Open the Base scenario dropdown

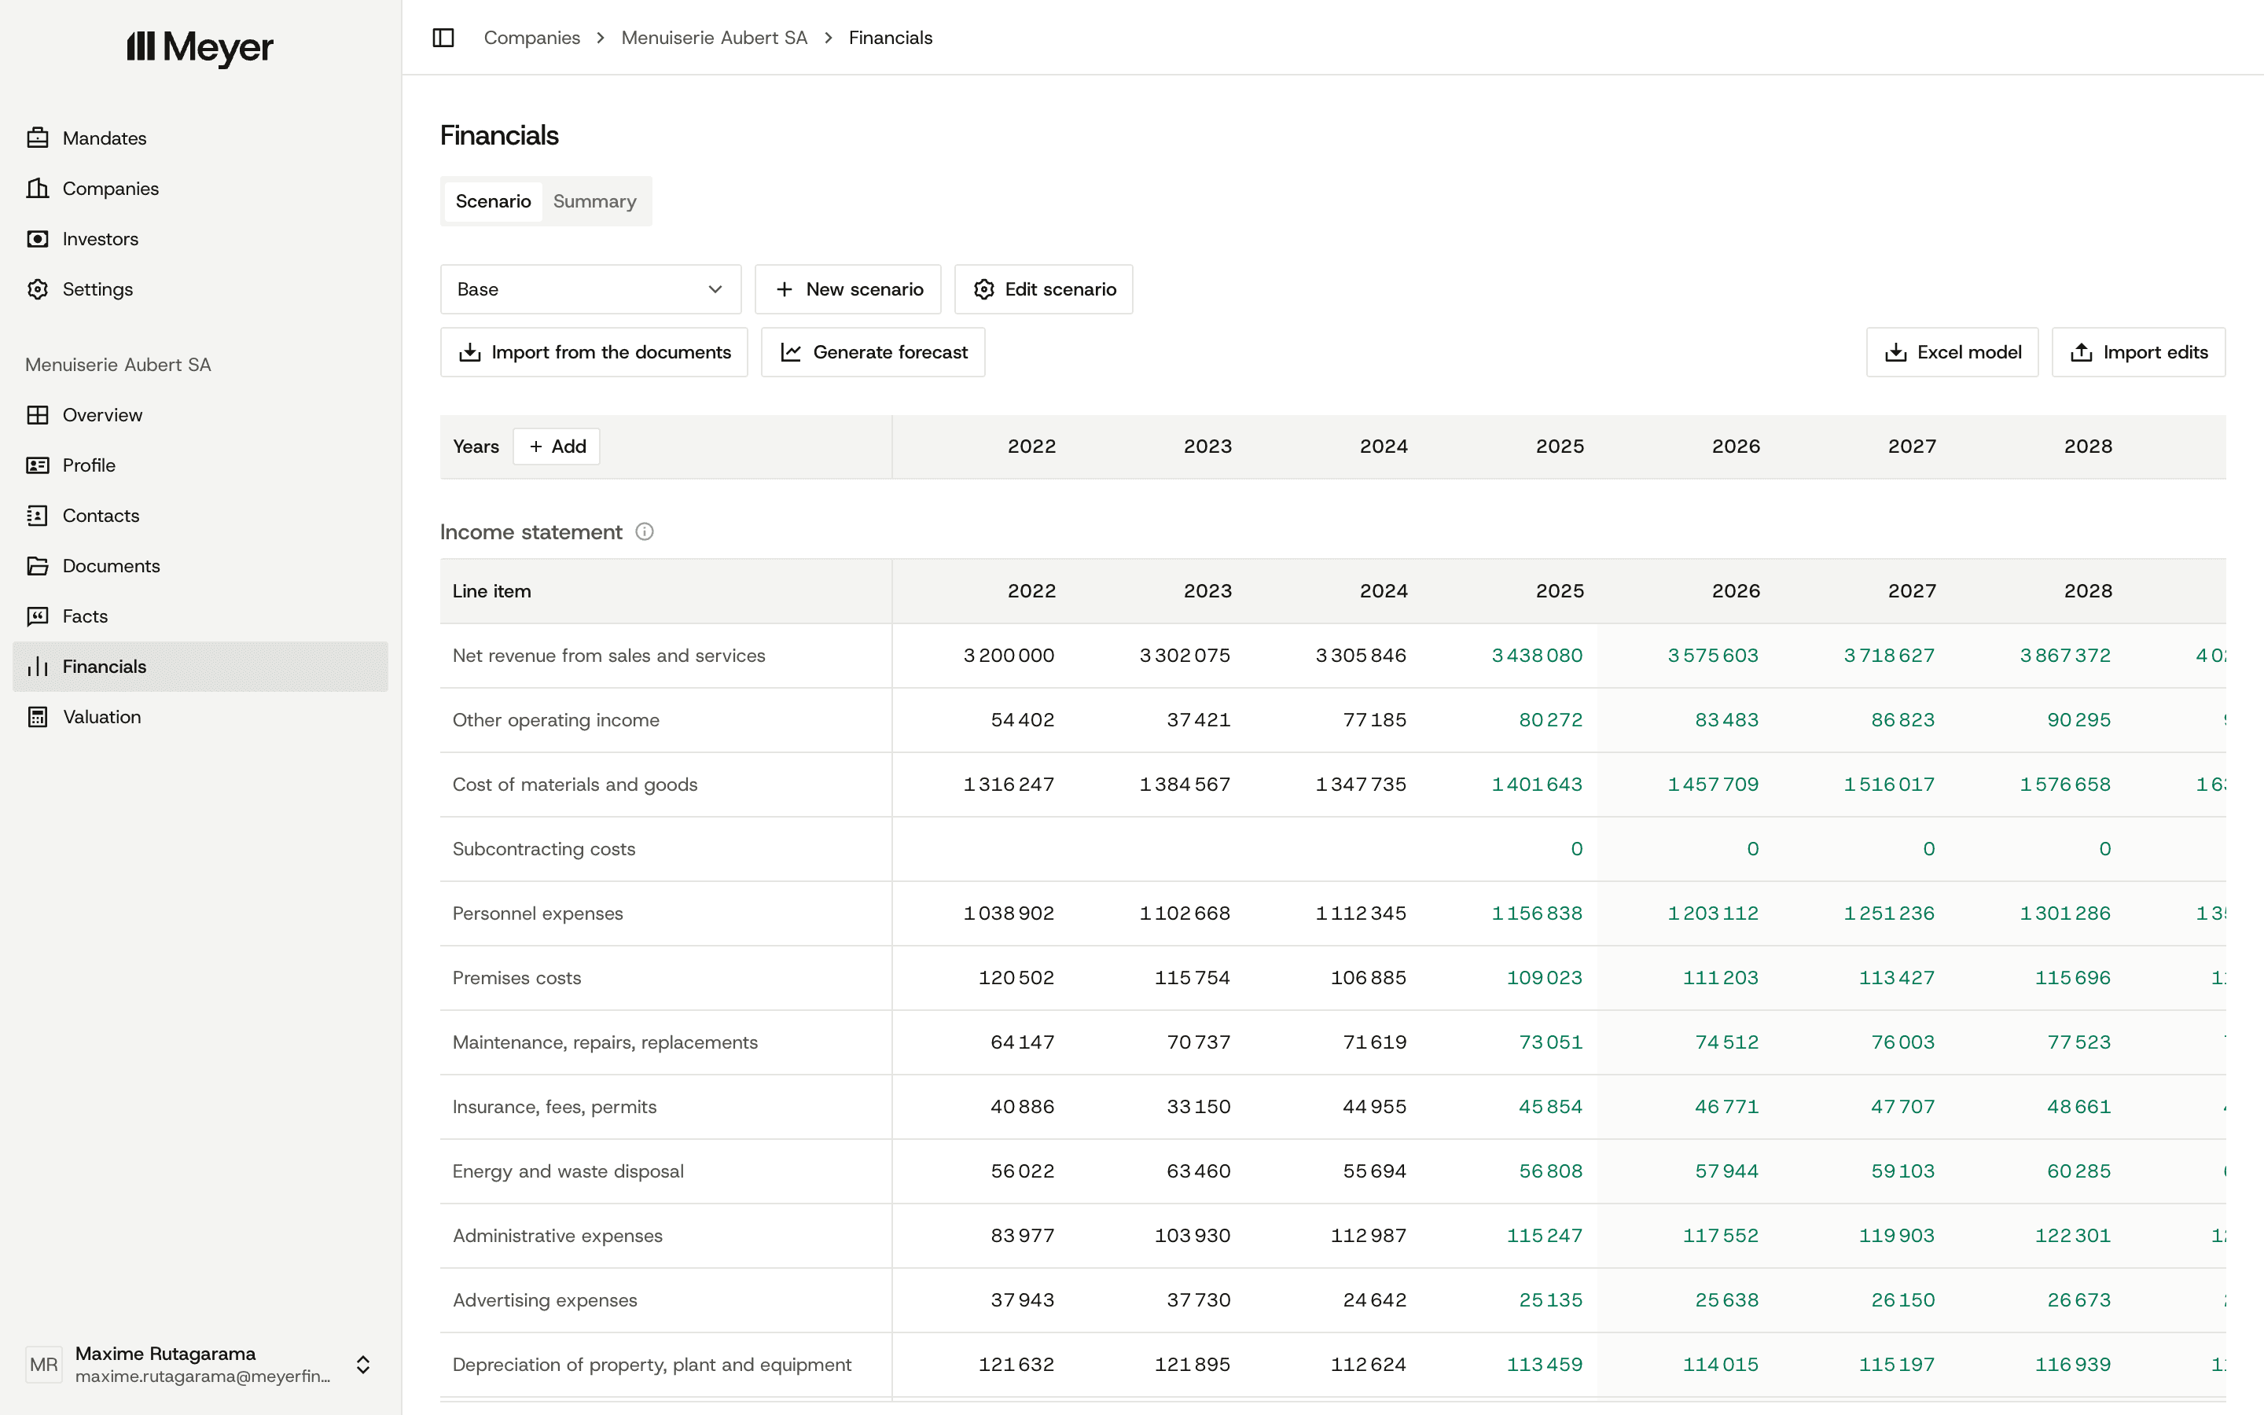click(590, 289)
